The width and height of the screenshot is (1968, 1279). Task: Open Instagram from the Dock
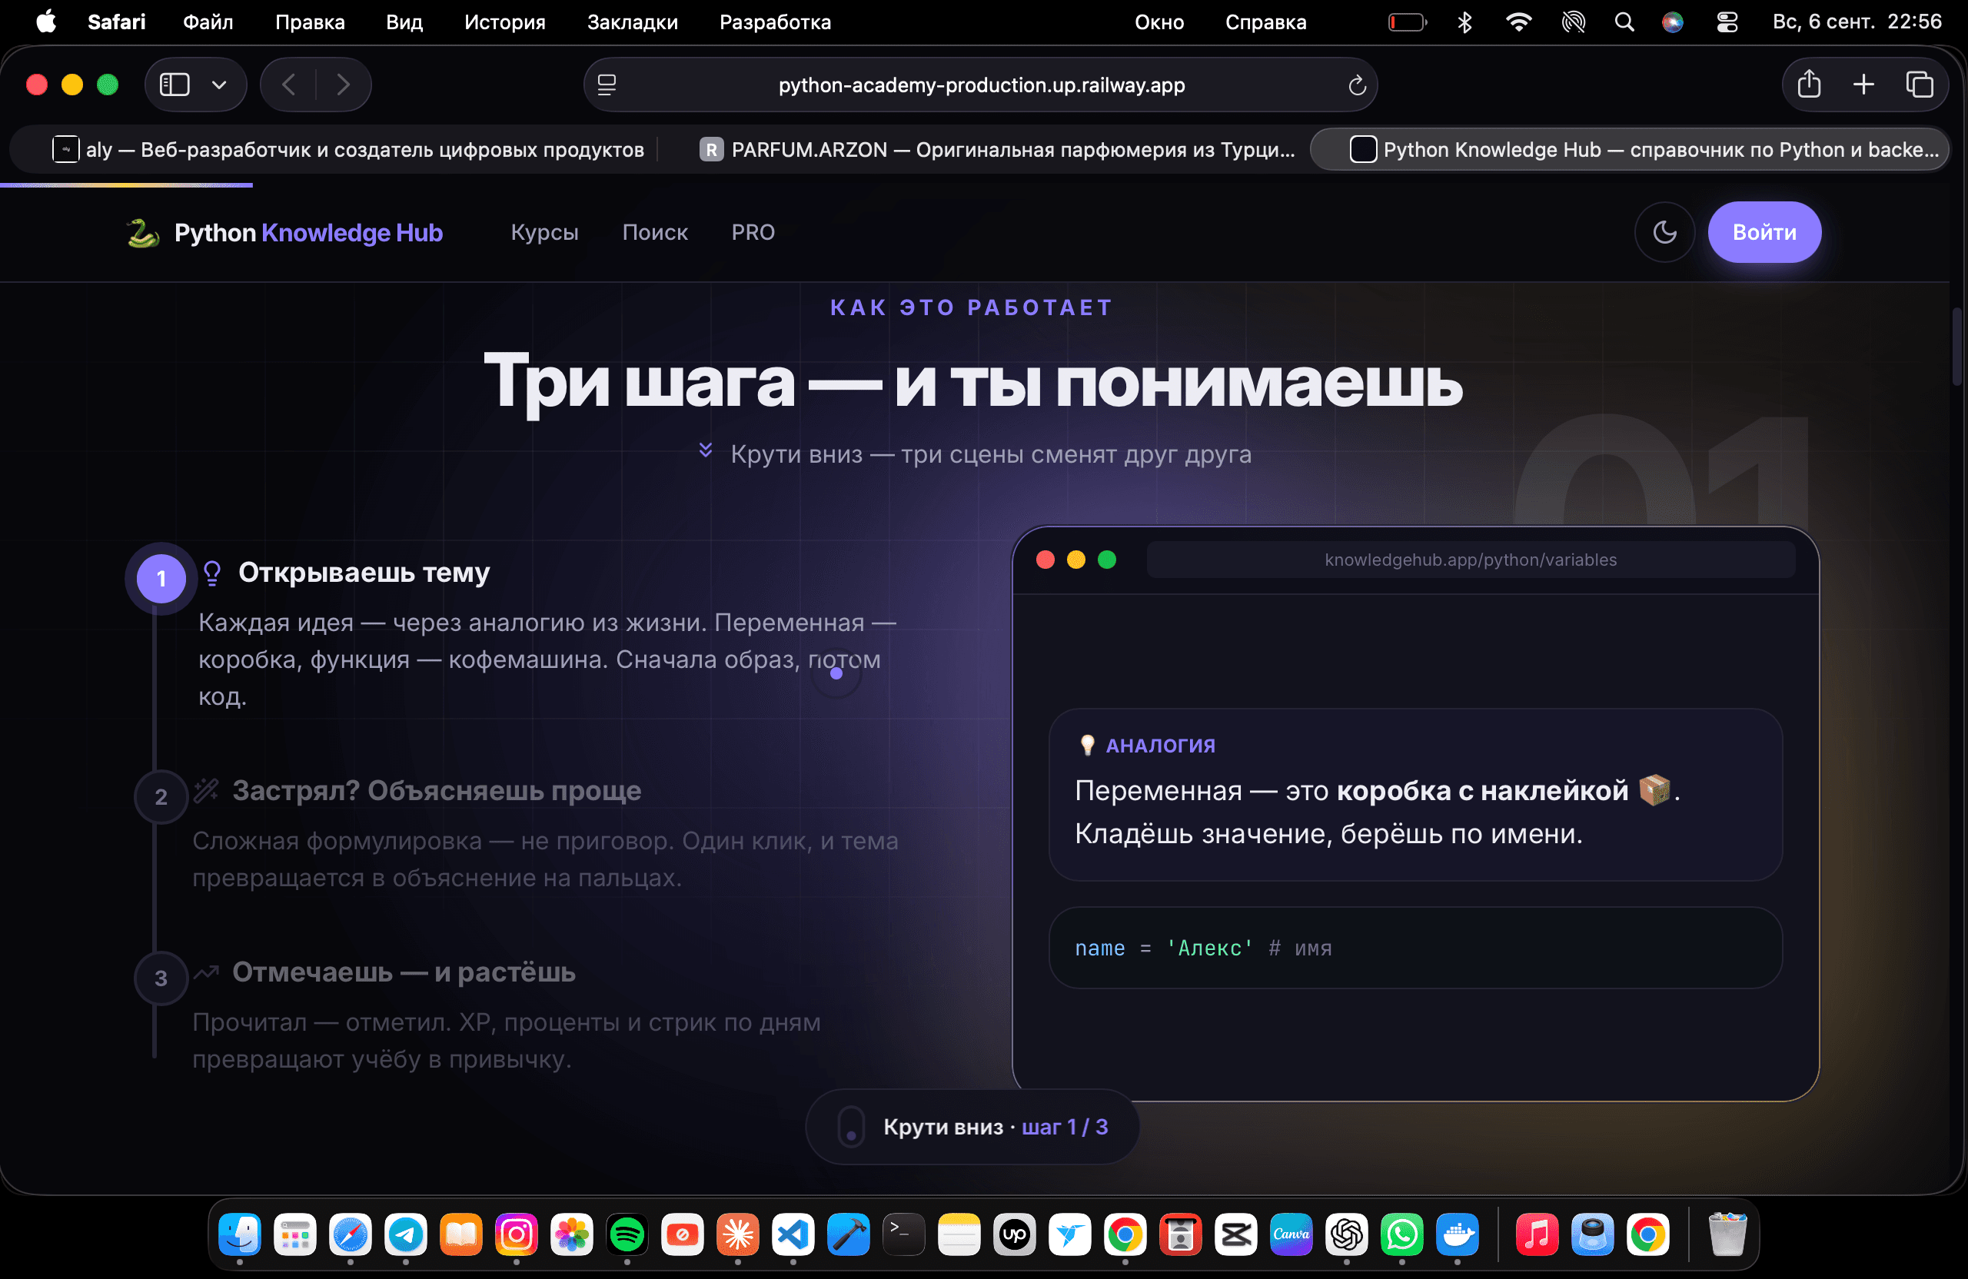click(x=516, y=1234)
